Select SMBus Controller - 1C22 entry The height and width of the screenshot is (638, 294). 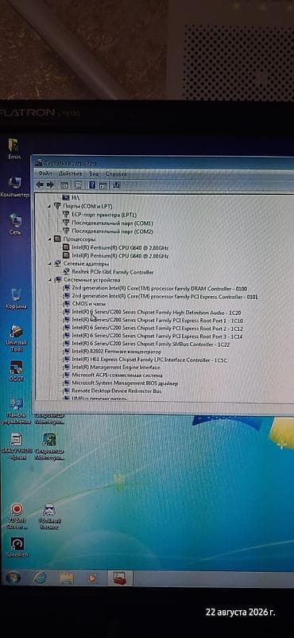coord(151,344)
